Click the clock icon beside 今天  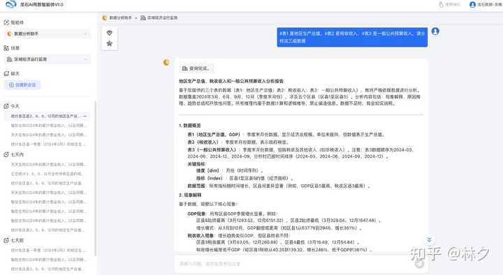(6, 106)
